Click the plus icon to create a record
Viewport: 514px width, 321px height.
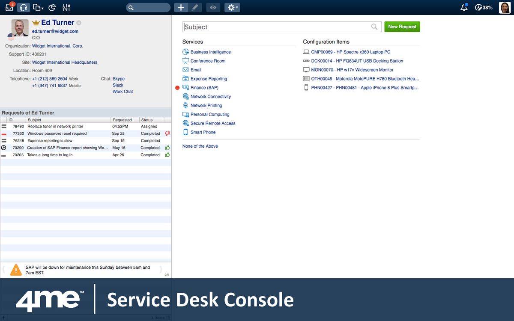click(180, 7)
